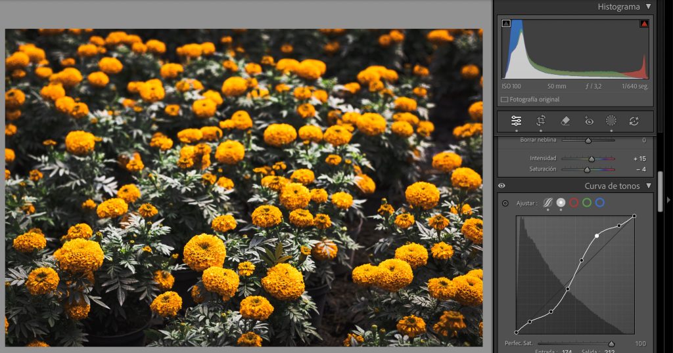Viewport: 673px width, 353px height.
Task: Click the Histograma panel title
Action: [618, 7]
